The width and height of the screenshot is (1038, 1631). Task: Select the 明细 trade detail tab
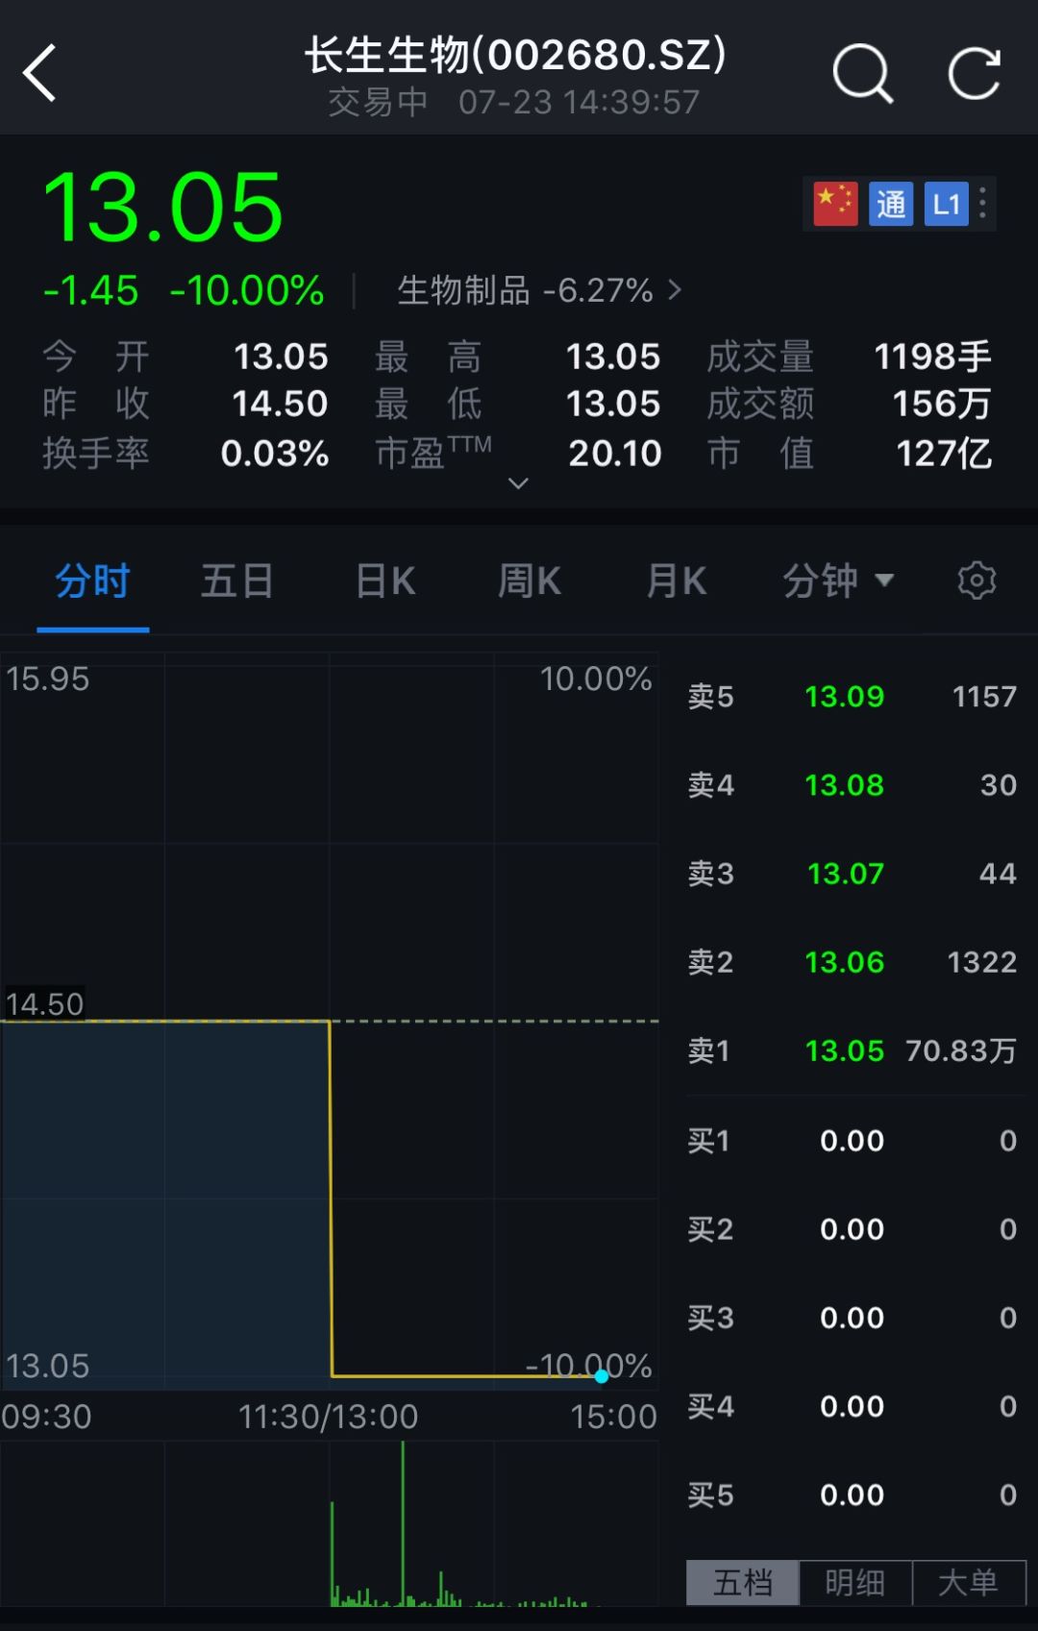(x=855, y=1582)
